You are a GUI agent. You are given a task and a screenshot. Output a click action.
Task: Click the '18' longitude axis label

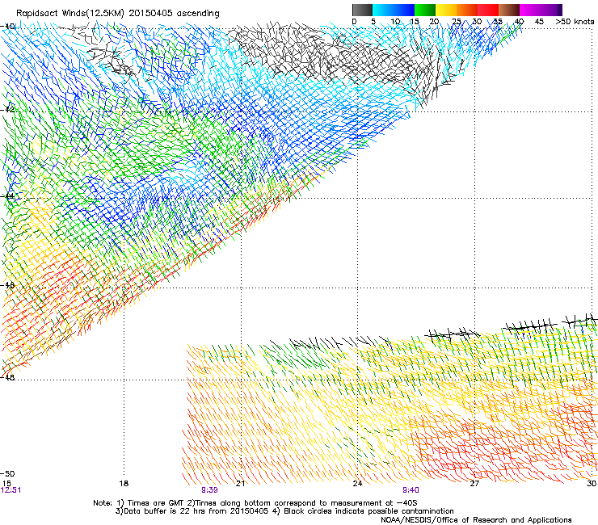click(124, 484)
